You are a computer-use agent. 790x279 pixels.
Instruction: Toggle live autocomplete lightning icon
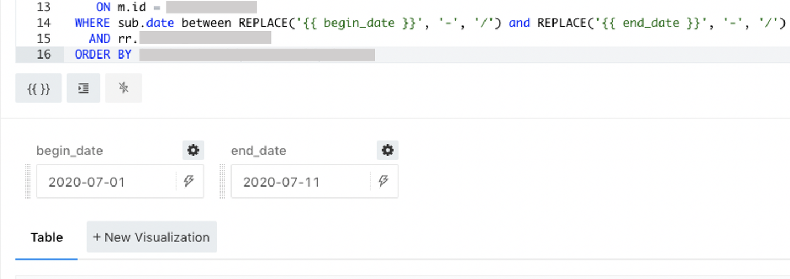coord(123,89)
